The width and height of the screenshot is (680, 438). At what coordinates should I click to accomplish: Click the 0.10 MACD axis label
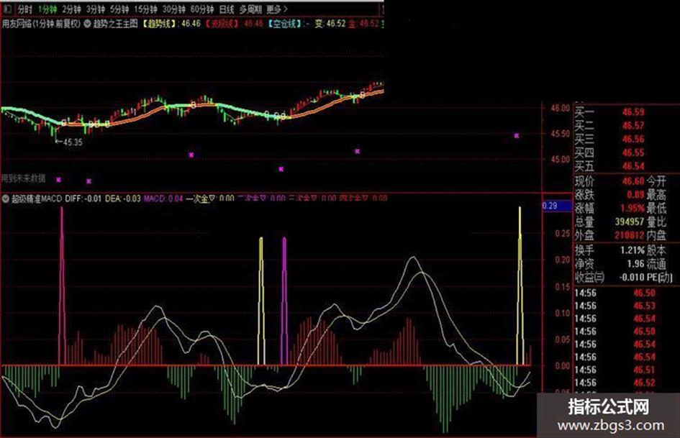pos(563,313)
